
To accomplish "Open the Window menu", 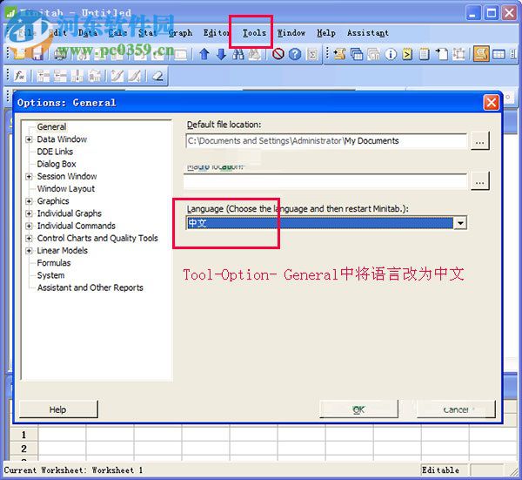I will coord(291,32).
